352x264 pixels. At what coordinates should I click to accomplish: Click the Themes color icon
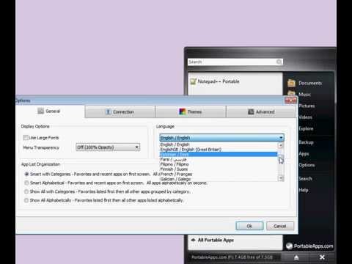coord(183,111)
